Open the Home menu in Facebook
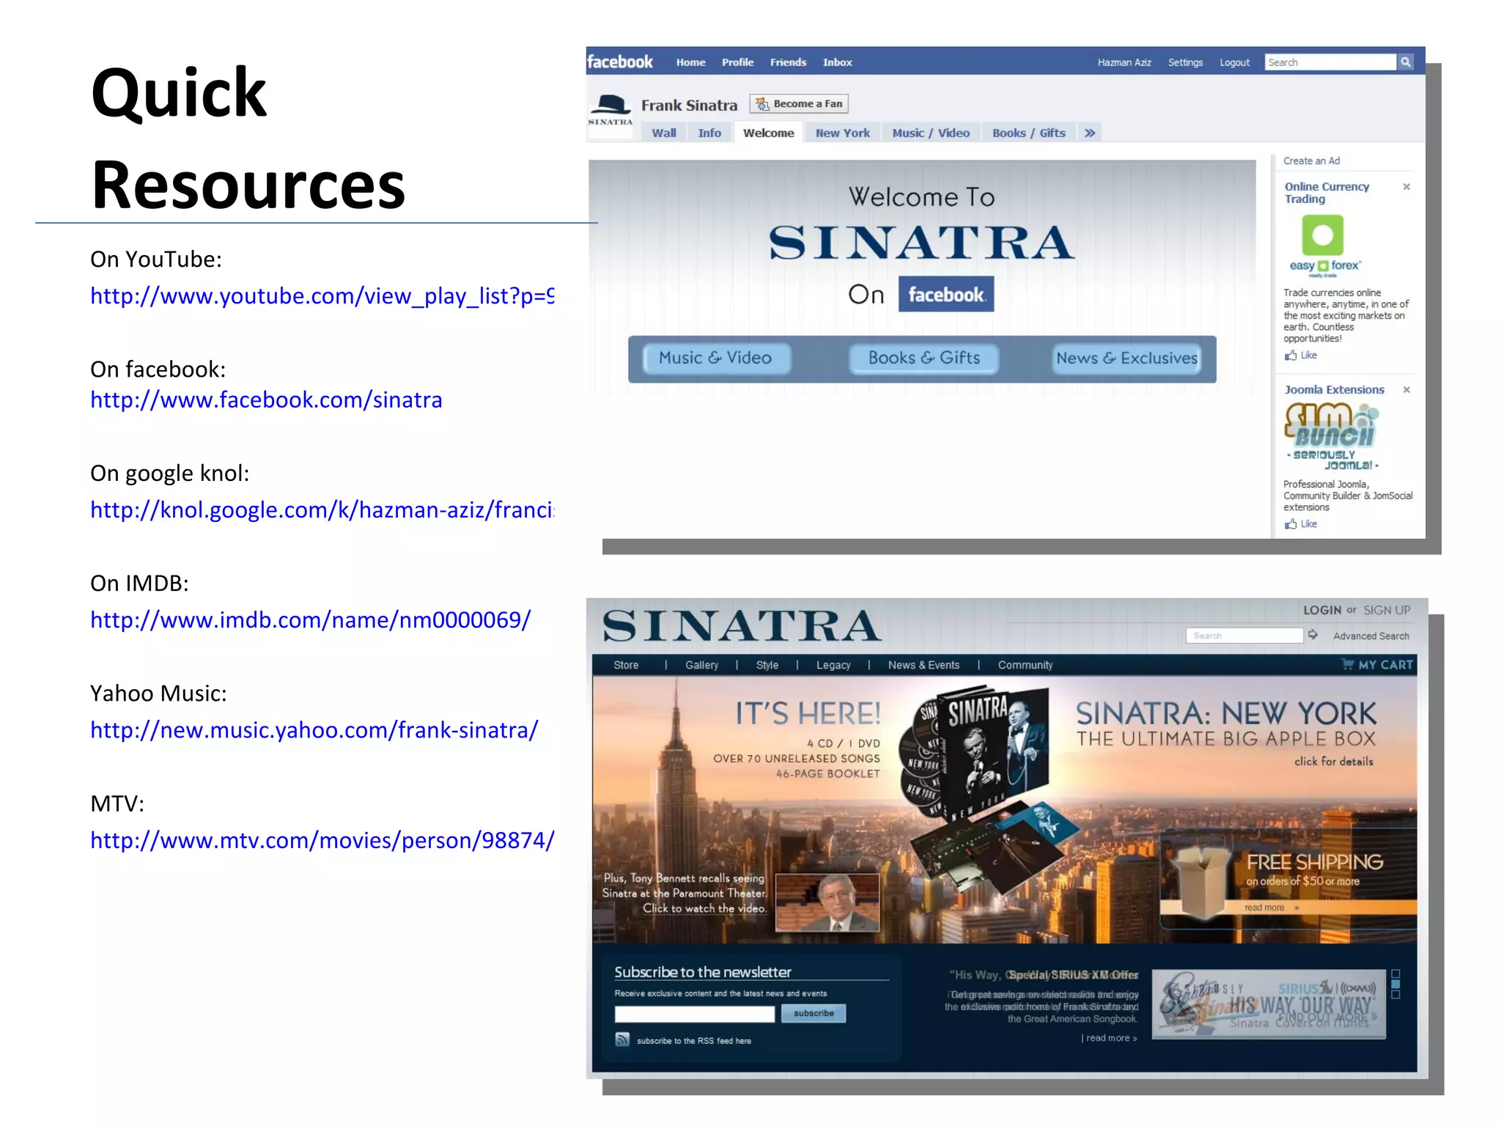1501x1126 pixels. [690, 62]
